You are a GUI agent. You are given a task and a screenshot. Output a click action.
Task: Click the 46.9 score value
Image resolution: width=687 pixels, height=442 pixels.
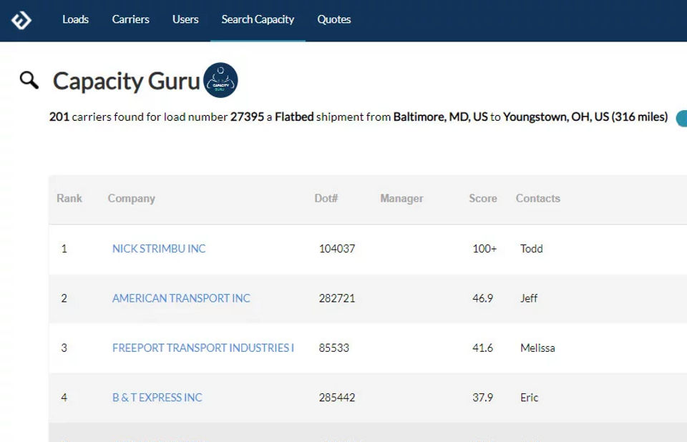coord(482,298)
